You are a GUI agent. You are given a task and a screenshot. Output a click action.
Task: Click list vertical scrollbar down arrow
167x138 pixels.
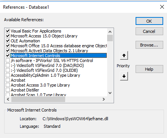point(110,93)
